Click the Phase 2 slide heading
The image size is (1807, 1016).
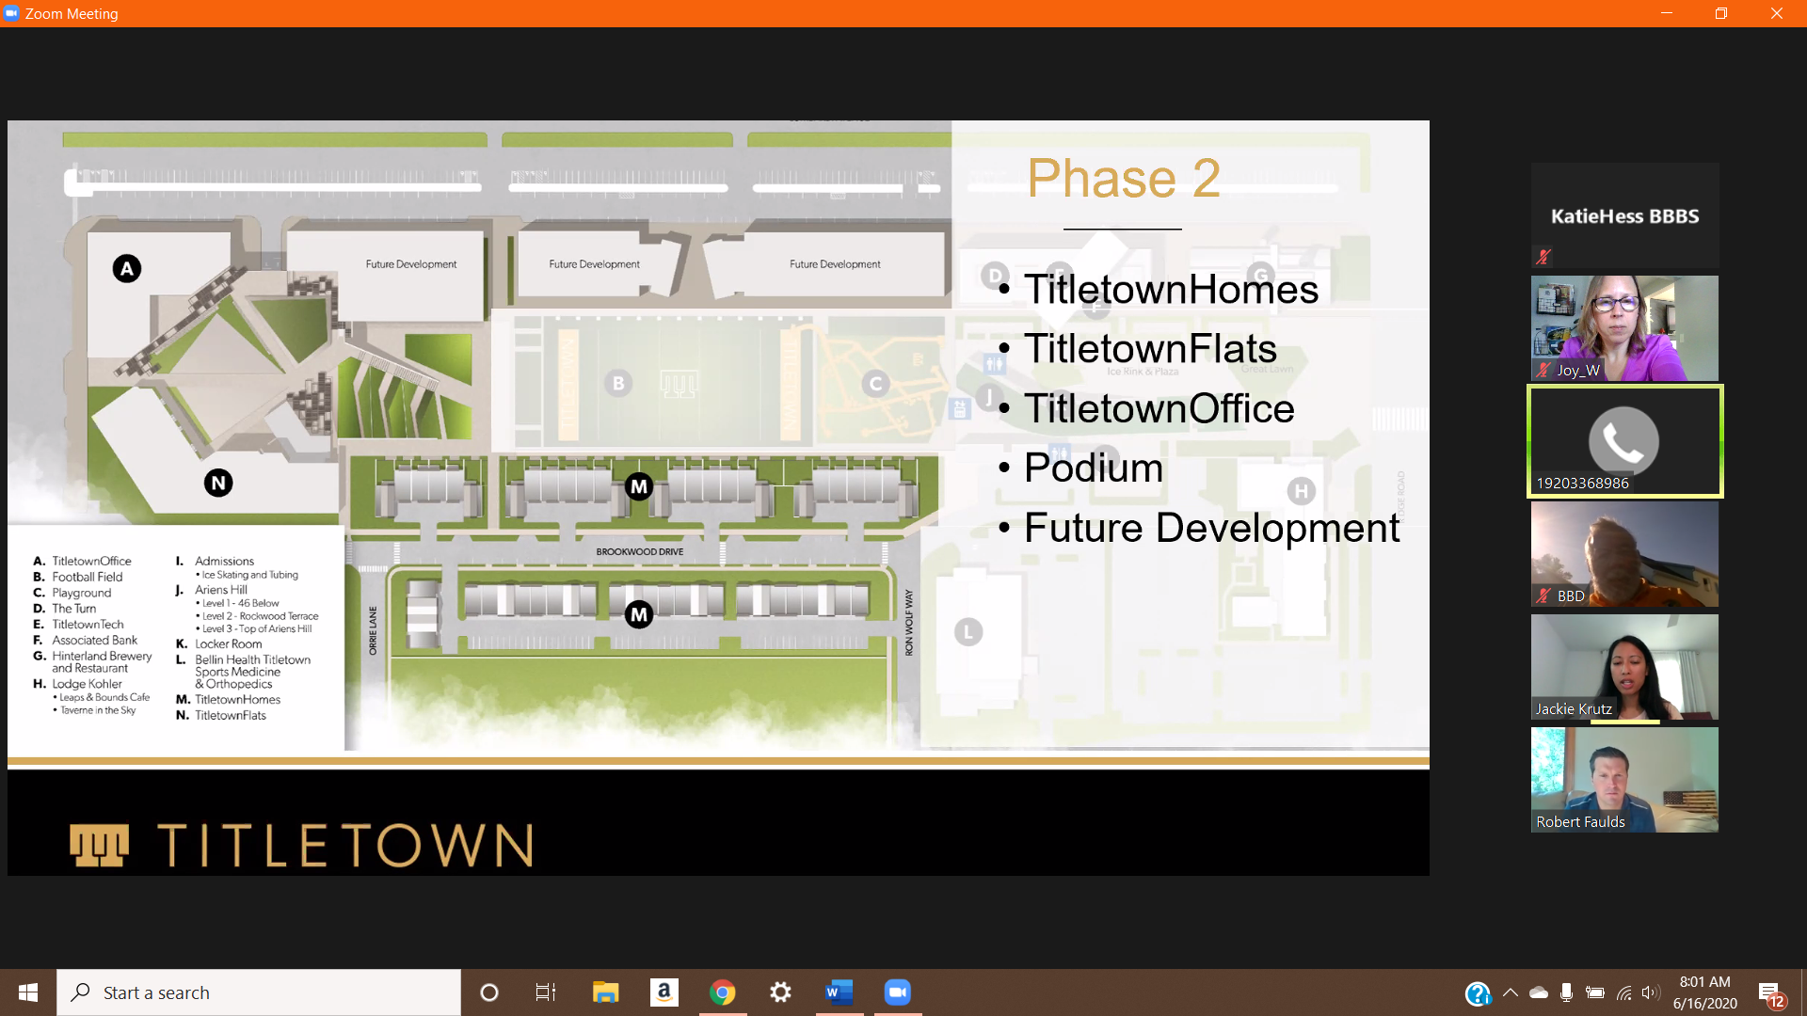(1124, 178)
